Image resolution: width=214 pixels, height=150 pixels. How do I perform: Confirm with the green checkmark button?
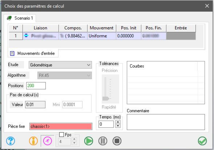[x=202, y=141]
